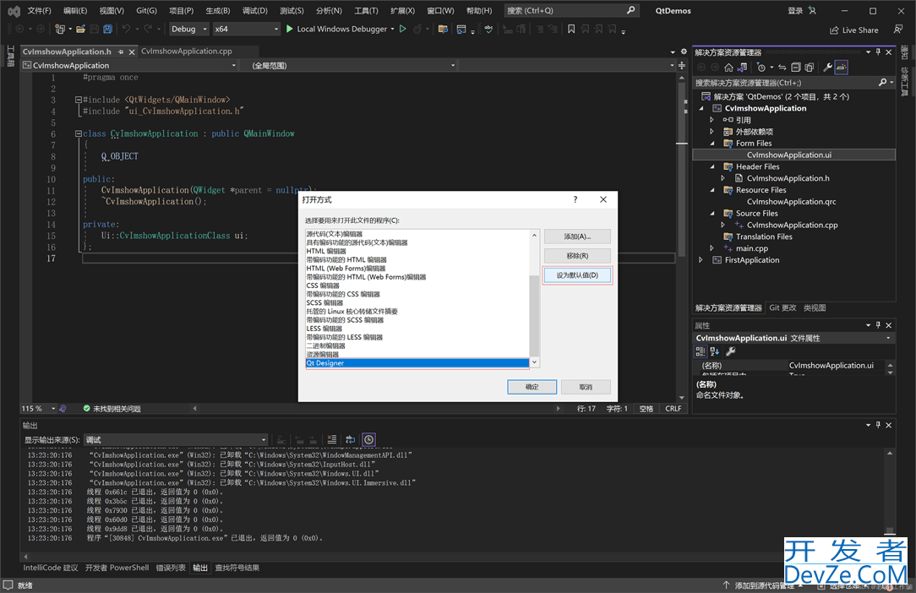Image resolution: width=916 pixels, height=593 pixels.
Task: Click the Visual Studio logo icon
Action: coord(14,10)
